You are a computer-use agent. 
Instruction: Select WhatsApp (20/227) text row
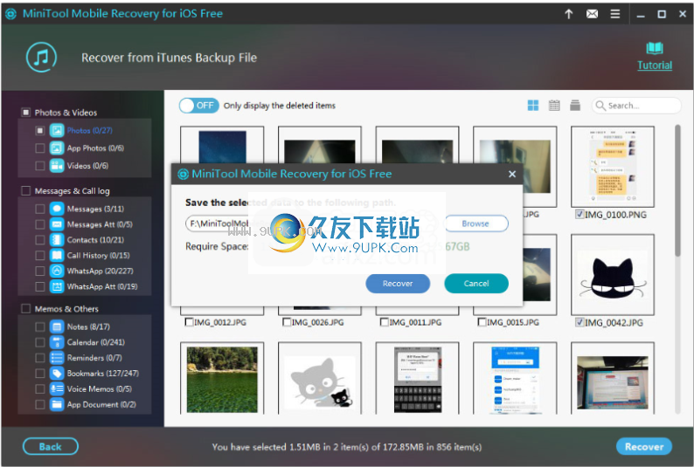point(100,271)
